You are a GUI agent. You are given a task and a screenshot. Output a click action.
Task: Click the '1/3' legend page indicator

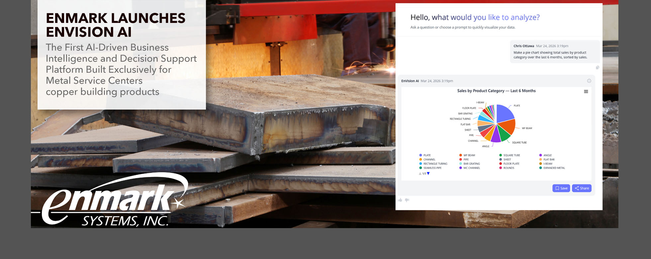point(424,174)
